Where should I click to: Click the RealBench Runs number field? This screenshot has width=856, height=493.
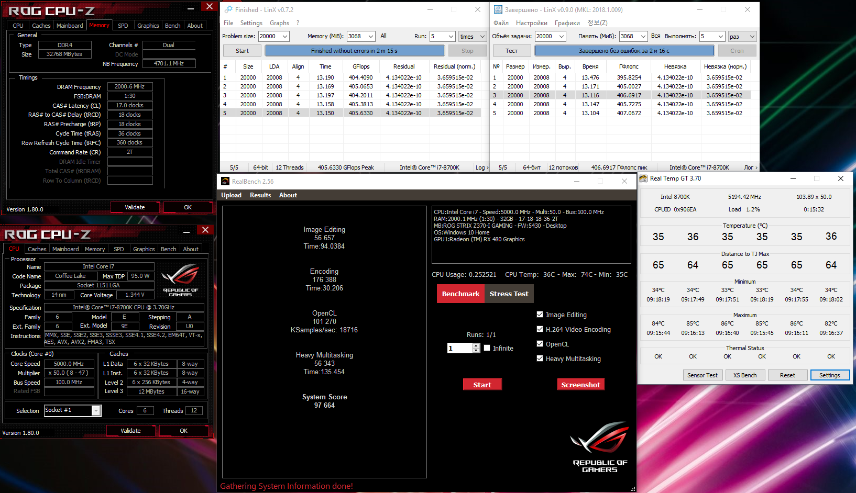460,348
